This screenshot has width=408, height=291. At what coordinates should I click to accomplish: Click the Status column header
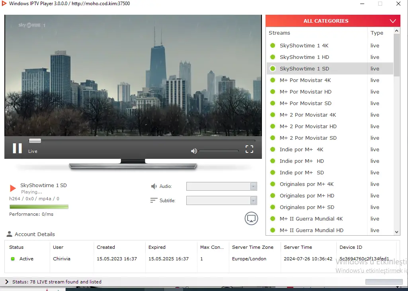[x=16, y=247]
